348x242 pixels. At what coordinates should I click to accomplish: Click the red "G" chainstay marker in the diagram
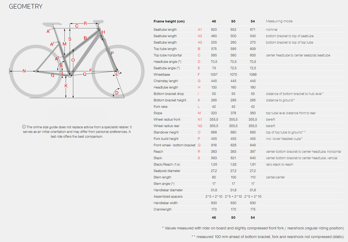pos(53,75)
